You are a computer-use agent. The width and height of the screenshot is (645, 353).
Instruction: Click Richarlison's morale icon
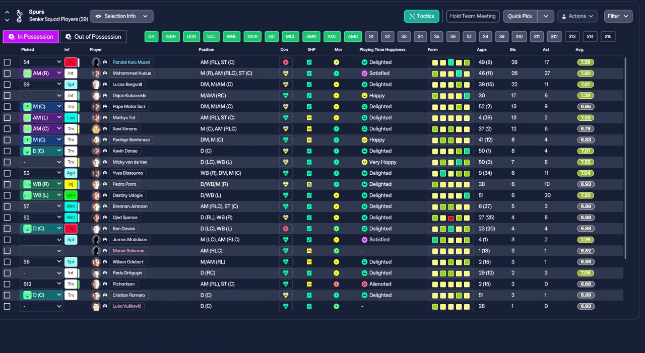pyautogui.click(x=336, y=284)
